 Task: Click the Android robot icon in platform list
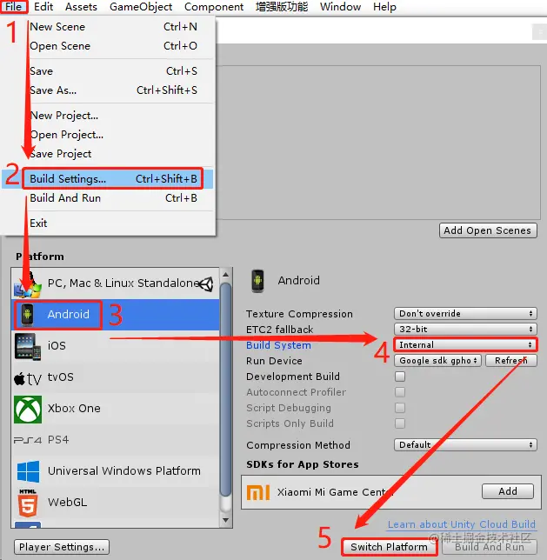click(27, 314)
